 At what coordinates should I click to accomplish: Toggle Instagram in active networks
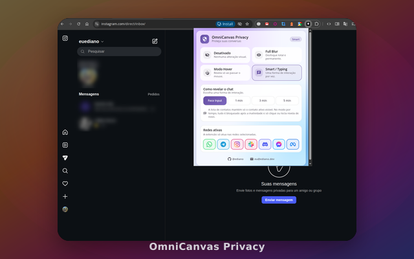tap(237, 144)
